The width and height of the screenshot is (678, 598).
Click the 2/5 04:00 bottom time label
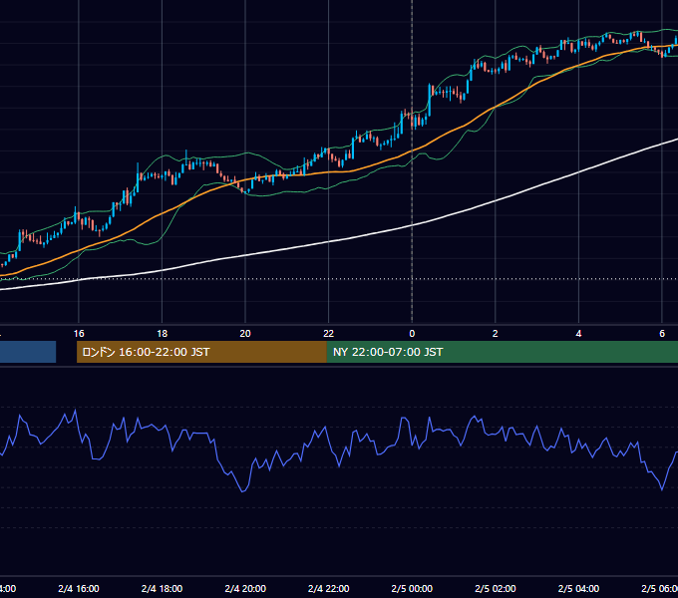click(578, 588)
